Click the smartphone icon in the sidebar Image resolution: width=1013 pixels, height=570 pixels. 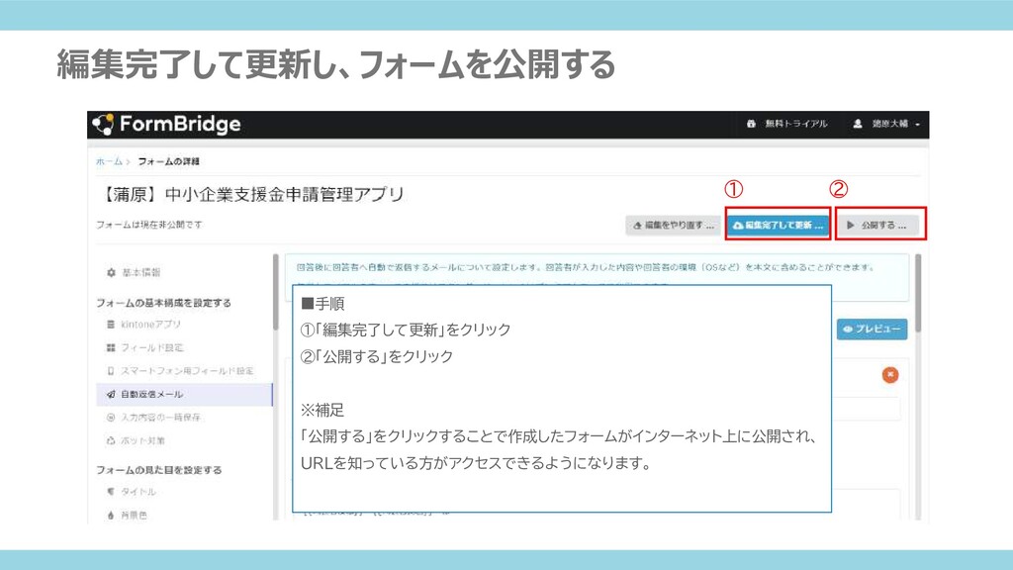click(111, 371)
